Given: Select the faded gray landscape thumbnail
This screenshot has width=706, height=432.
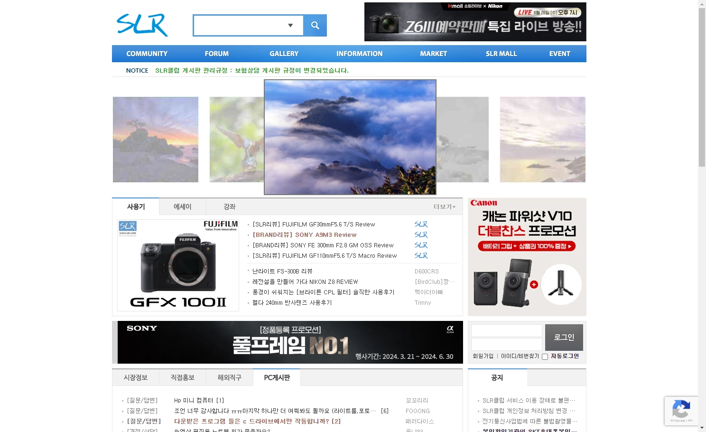Looking at the screenshot, I should [463, 140].
